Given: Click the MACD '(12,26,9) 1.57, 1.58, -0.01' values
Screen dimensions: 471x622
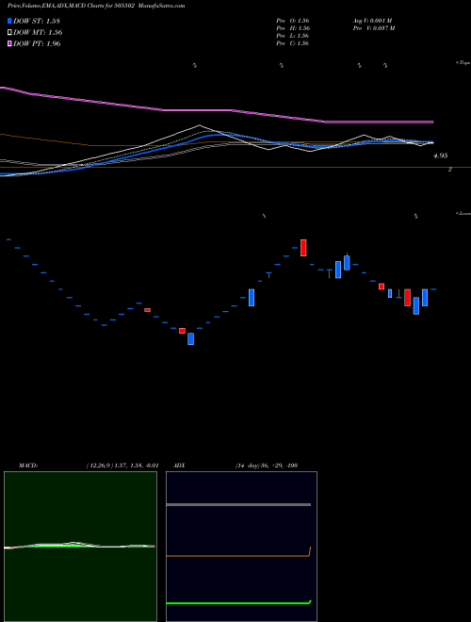Looking at the screenshot, I should pyautogui.click(x=122, y=466).
